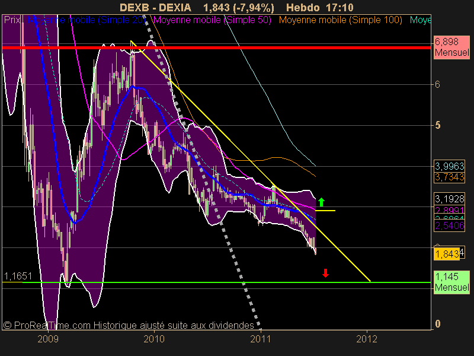Click the 2011 time axis label

261,339
